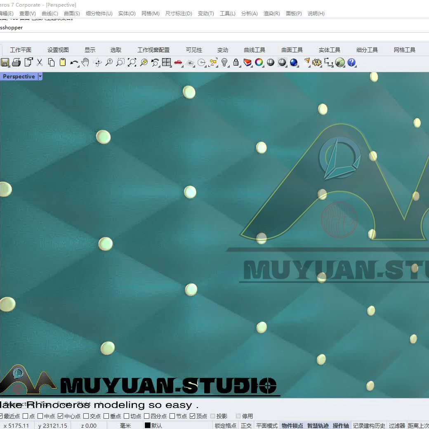Open the 分析(A) menu
The width and height of the screenshot is (429, 429).
tap(250, 13)
